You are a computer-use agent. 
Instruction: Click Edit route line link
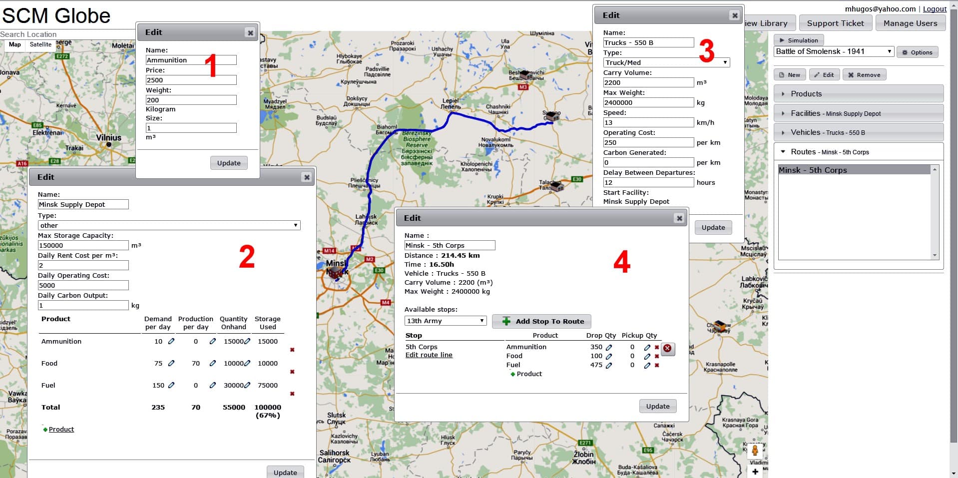[429, 355]
